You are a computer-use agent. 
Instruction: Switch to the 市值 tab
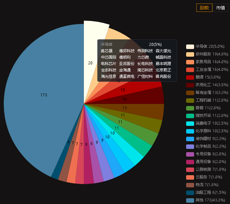(220, 8)
